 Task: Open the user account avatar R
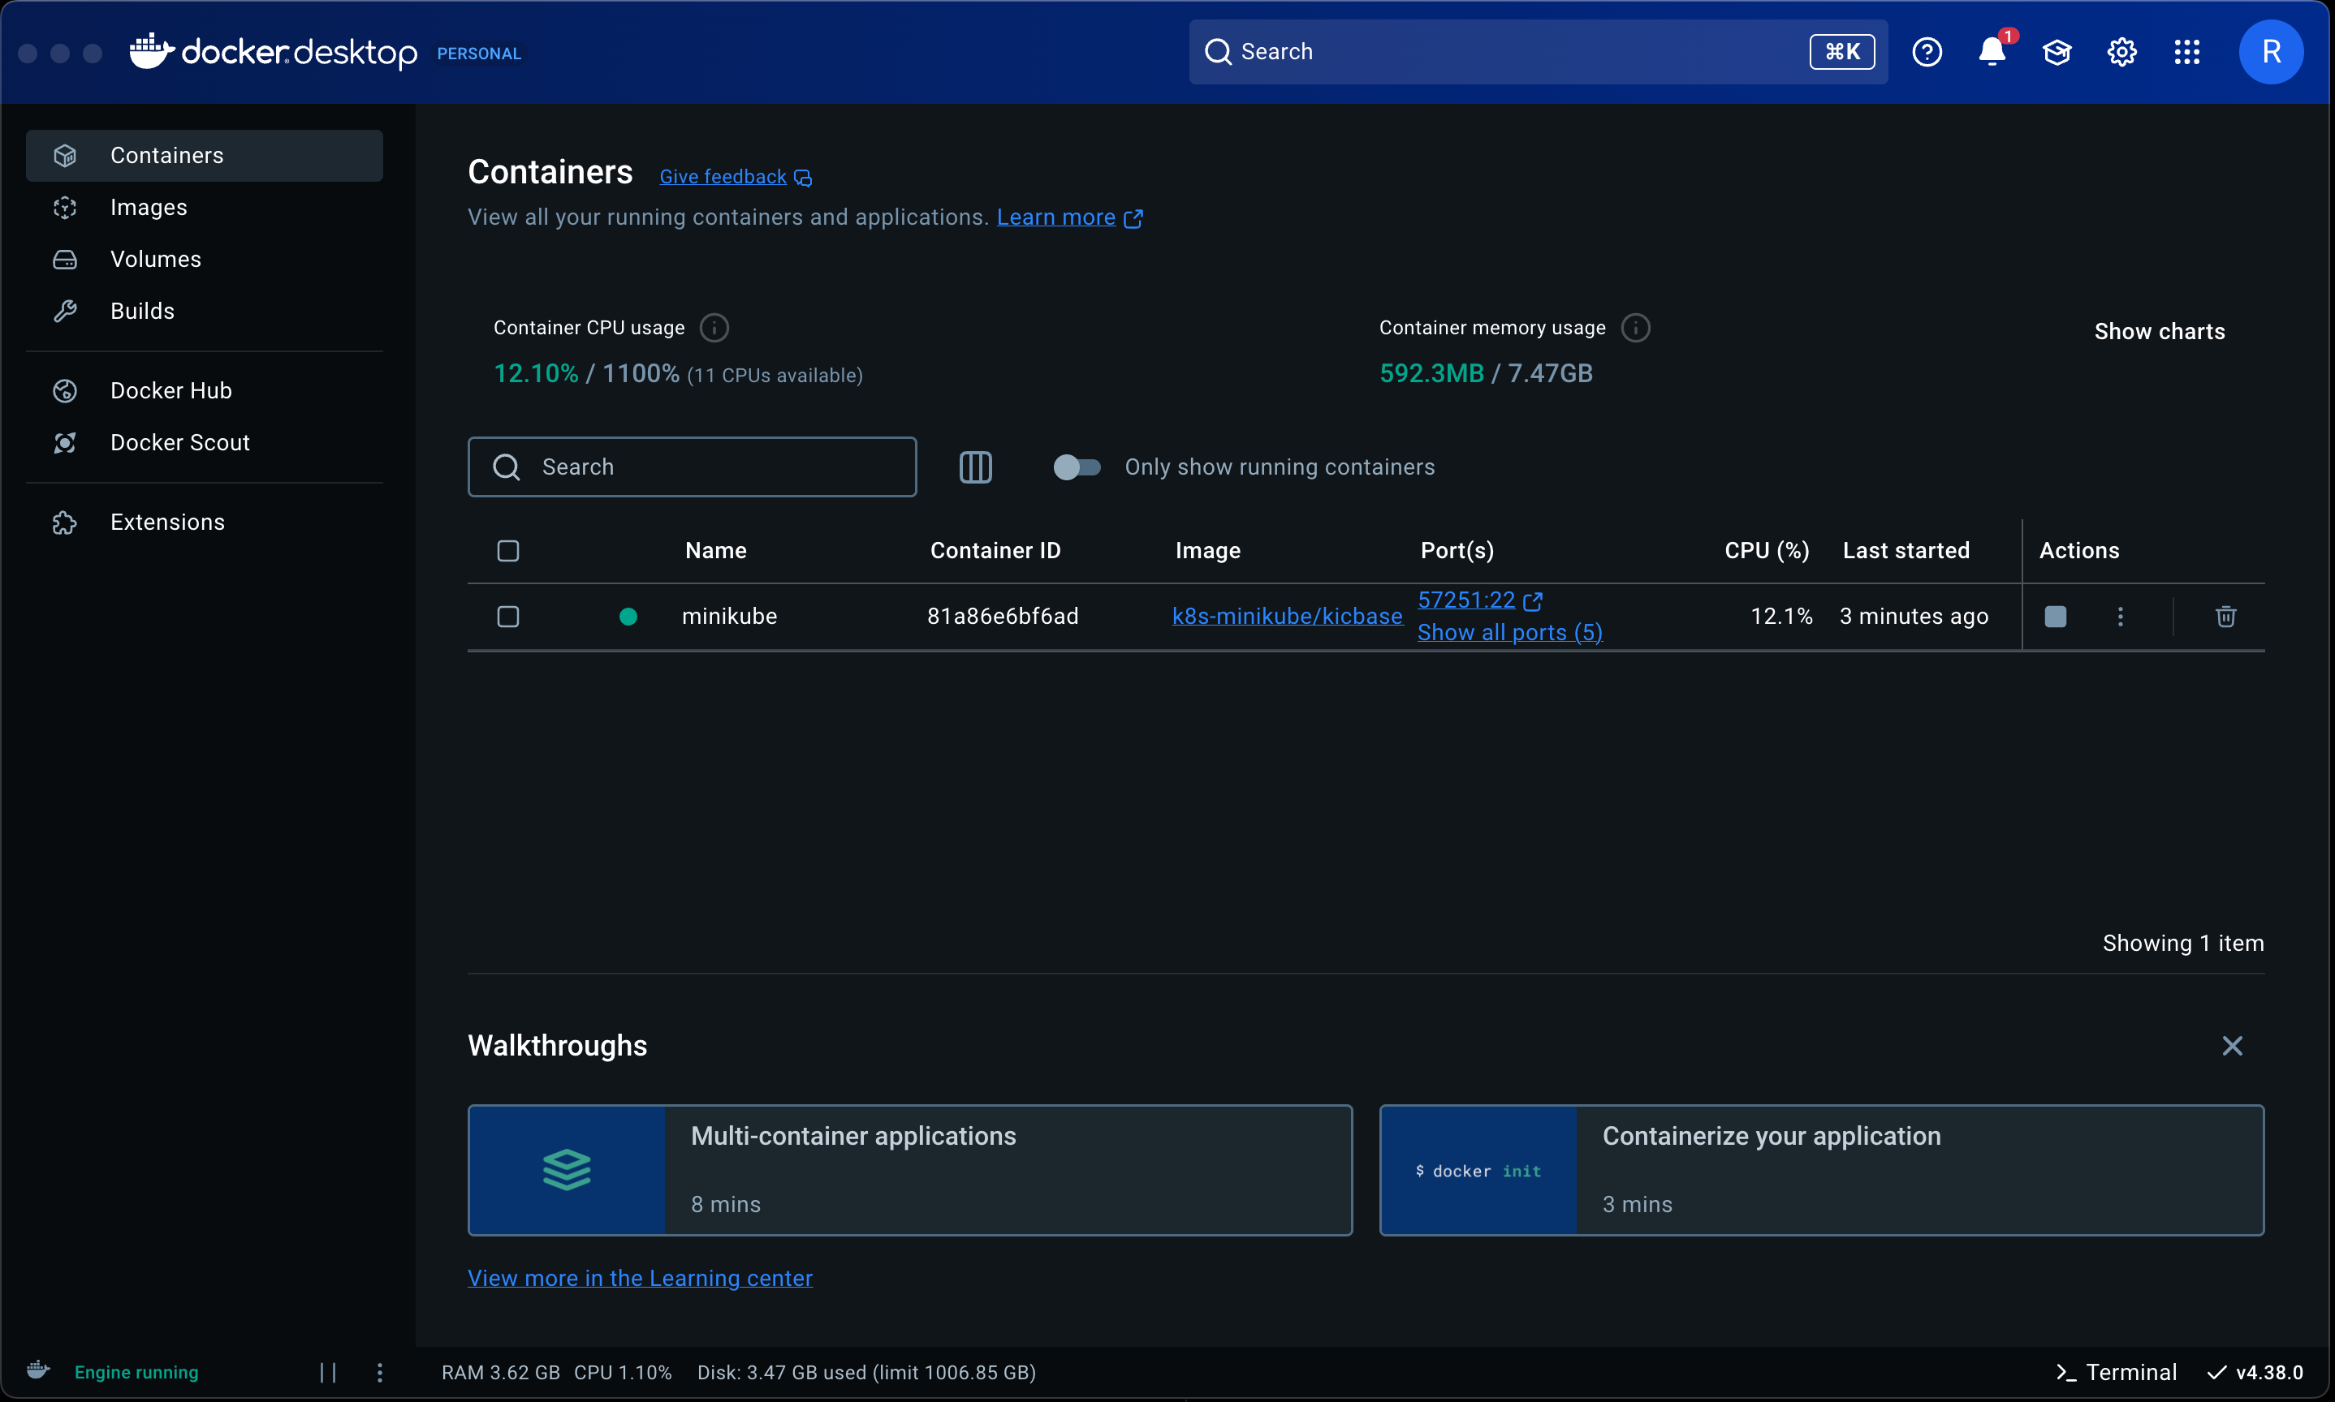2271,52
